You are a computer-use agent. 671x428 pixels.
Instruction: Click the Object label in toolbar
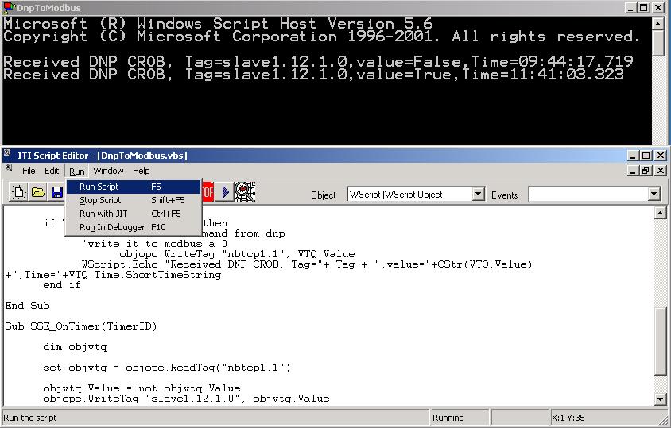(x=324, y=195)
